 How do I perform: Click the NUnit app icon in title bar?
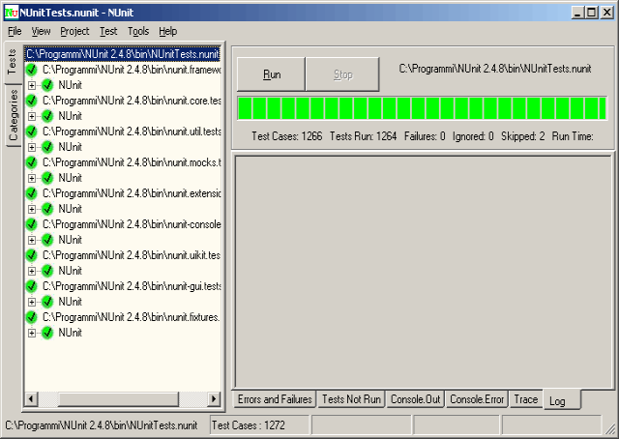click(11, 13)
